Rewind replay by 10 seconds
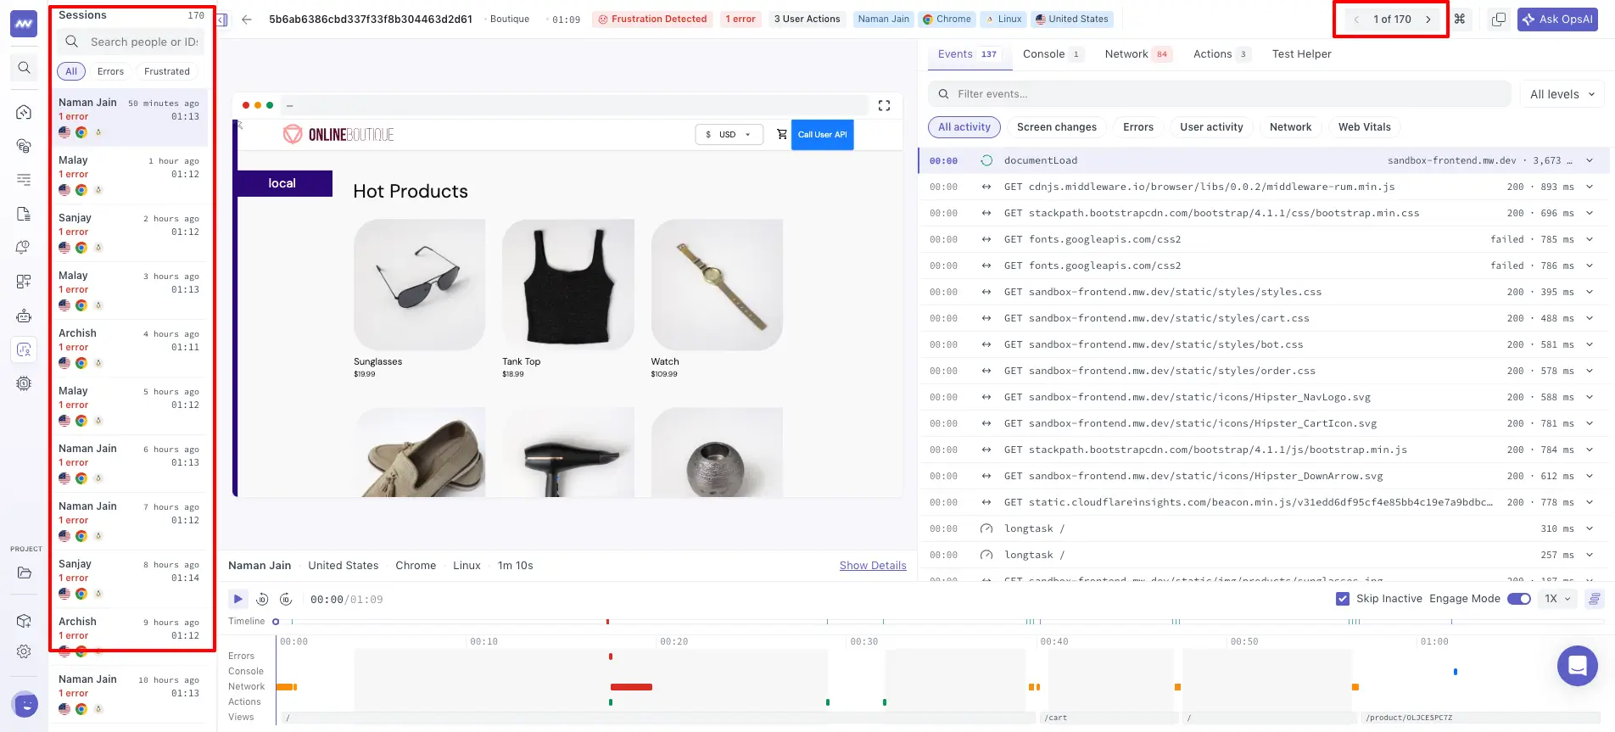 [262, 600]
